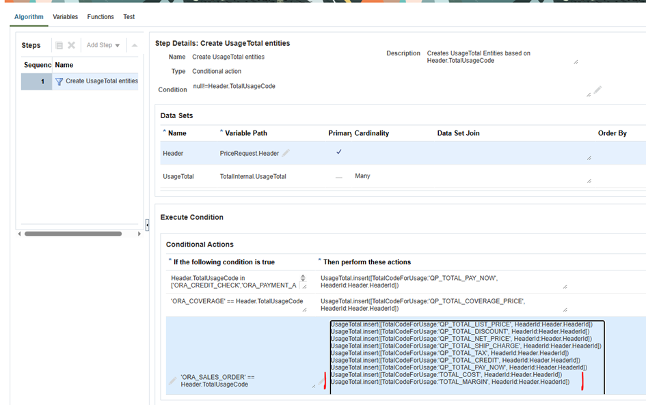Open the Add Step dropdown
Screen dimensions: 646x405
click(x=103, y=45)
